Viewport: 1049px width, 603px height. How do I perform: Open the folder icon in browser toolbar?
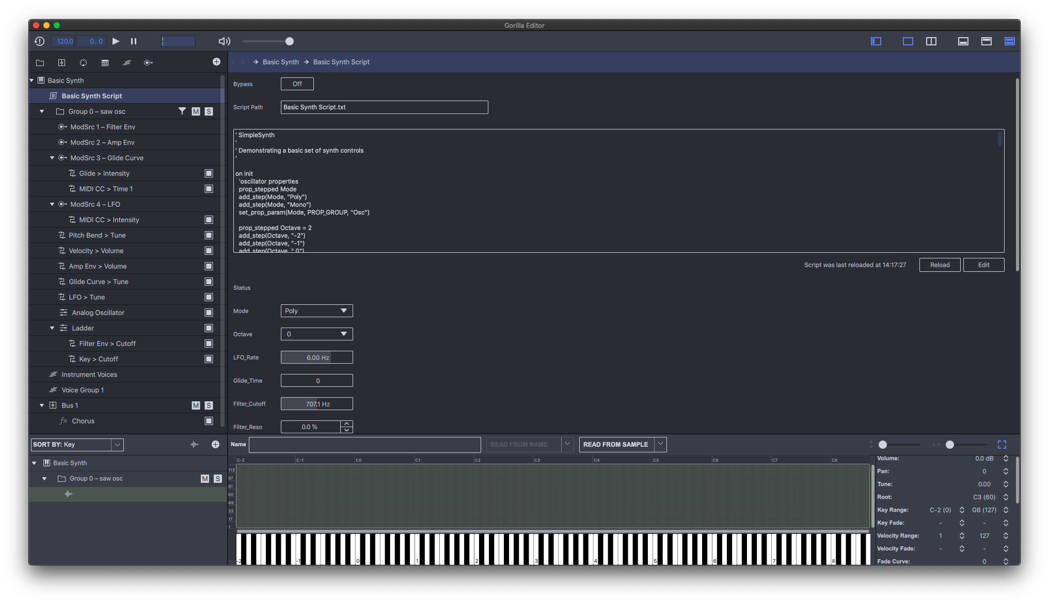pyautogui.click(x=40, y=62)
